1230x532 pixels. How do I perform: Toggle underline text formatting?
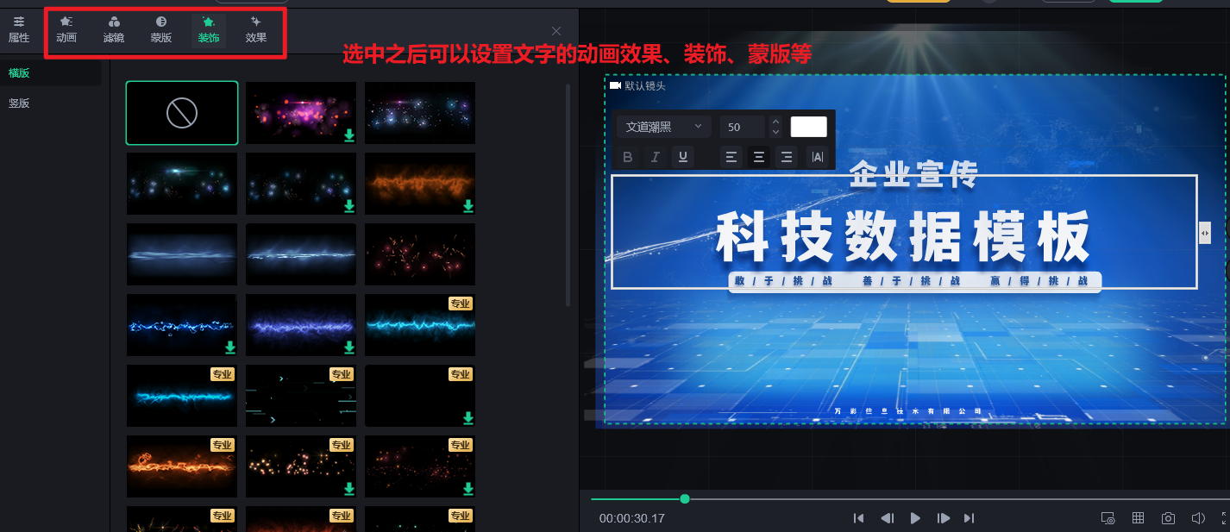coord(683,157)
